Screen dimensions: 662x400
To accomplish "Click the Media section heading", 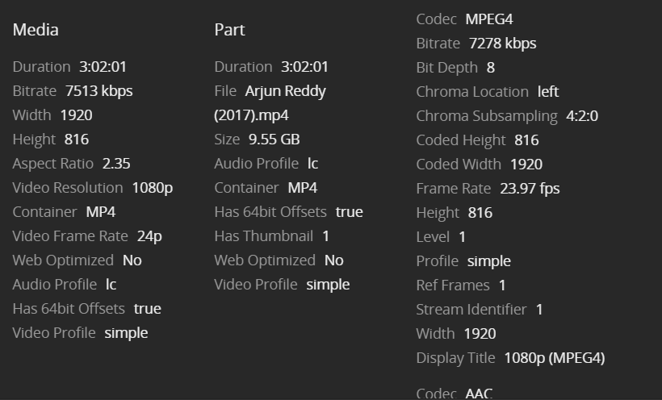I will point(36,30).
